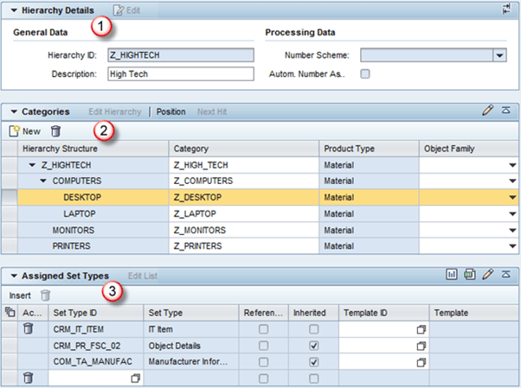Click the Insert button in Assigned Set Types
Viewport: 521px width, 388px height.
(x=20, y=296)
